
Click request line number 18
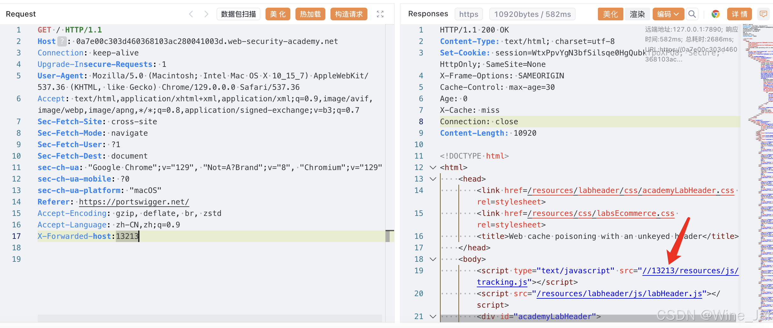[17, 248]
